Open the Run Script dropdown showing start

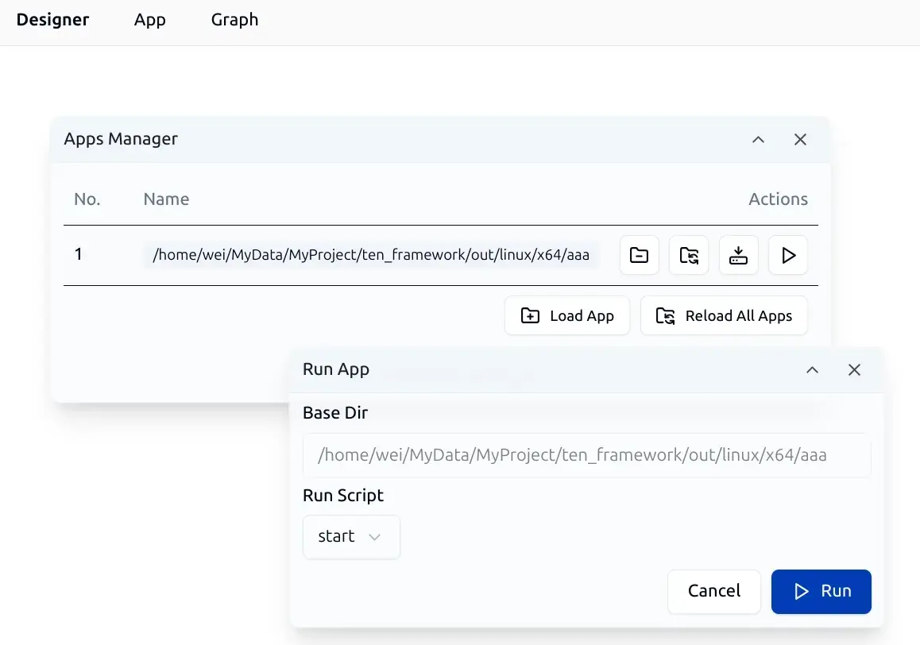[x=351, y=536]
